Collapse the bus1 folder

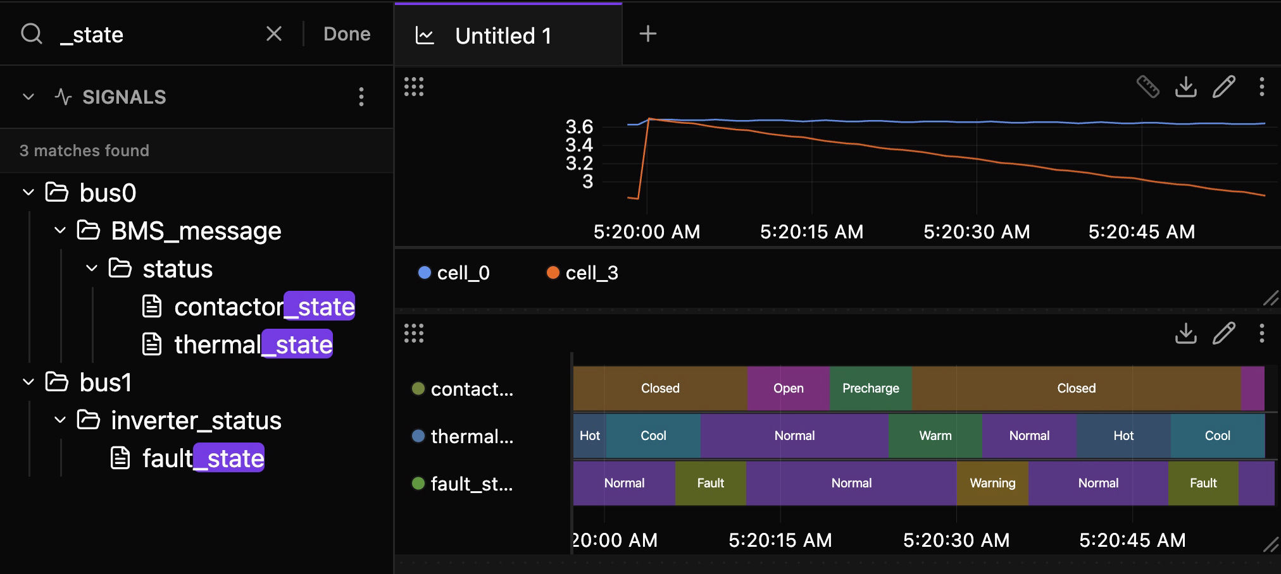[28, 382]
